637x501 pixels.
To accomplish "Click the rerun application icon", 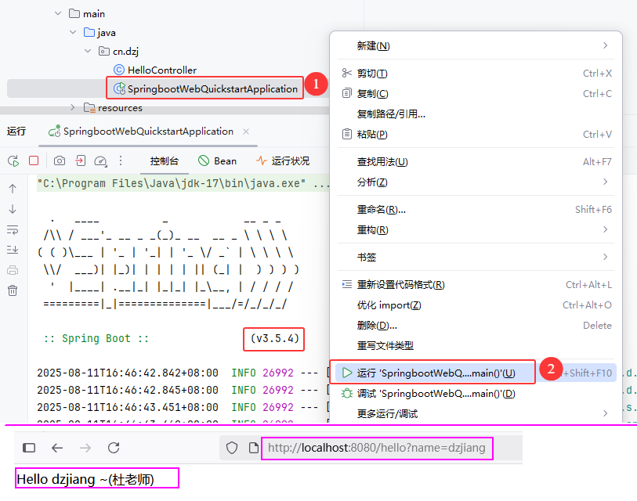I will [x=13, y=160].
